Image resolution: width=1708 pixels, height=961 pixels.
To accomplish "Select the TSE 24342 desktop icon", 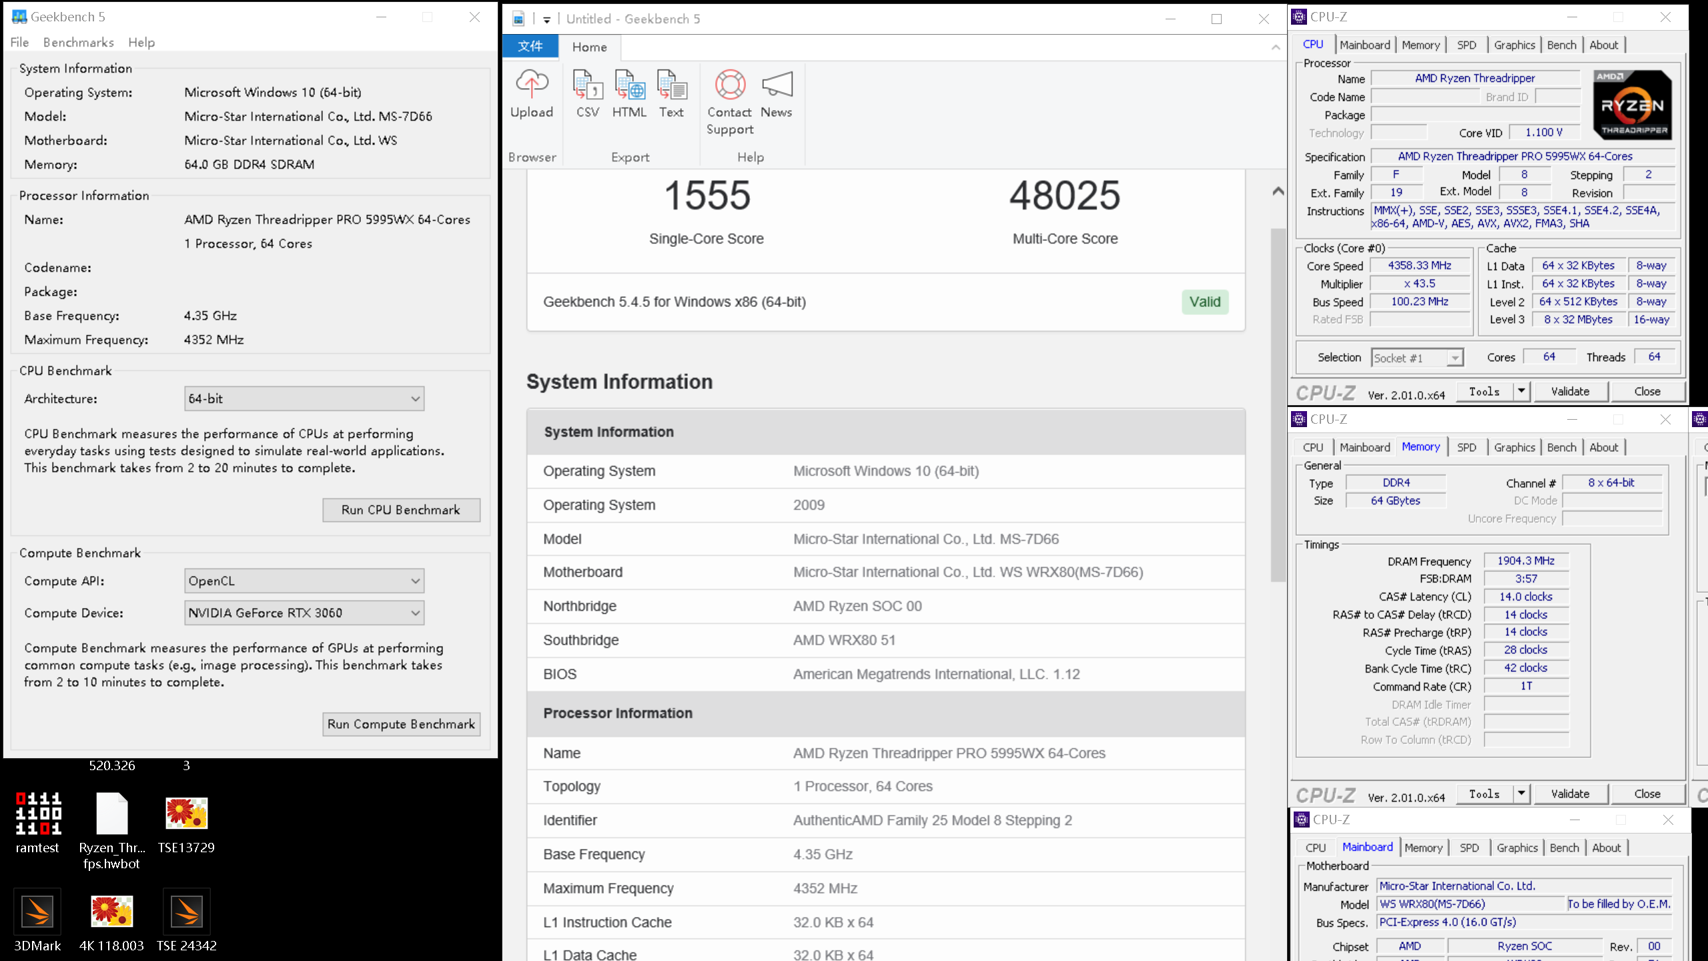I will coord(186,920).
